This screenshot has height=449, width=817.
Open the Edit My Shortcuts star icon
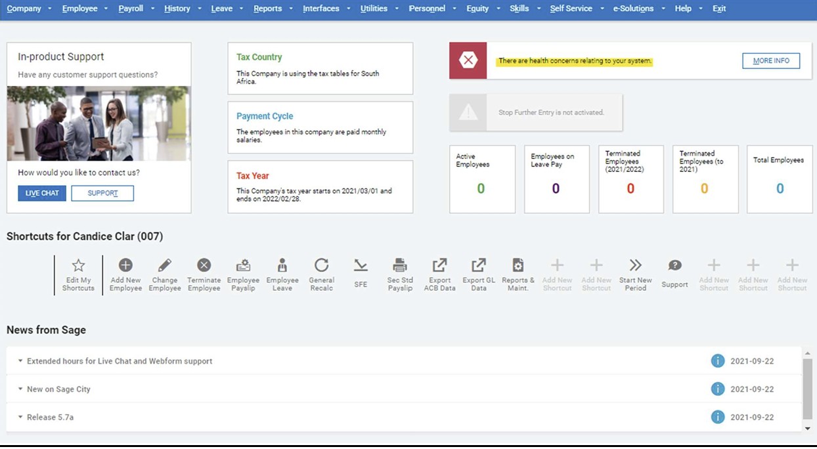coord(78,266)
